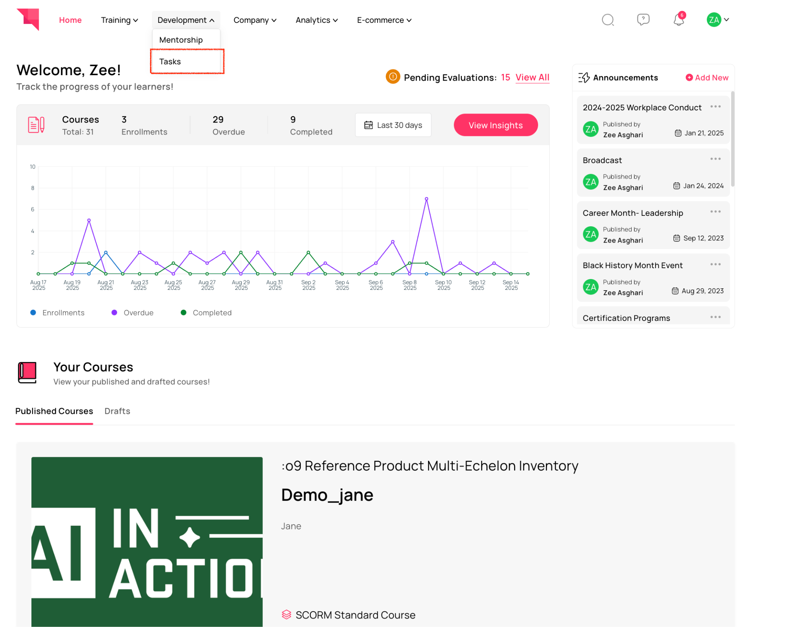The height and width of the screenshot is (627, 794).
Task: Open View All pending evaluations link
Action: (532, 78)
